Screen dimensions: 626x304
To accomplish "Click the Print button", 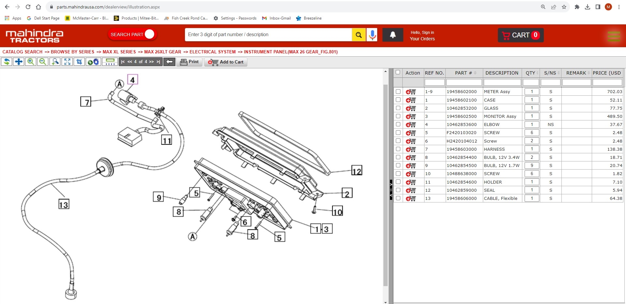I will [x=189, y=62].
